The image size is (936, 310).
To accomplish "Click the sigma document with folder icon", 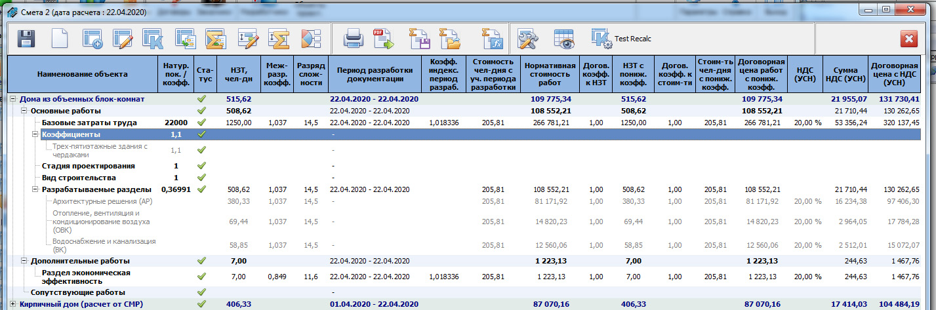I will pyautogui.click(x=449, y=39).
